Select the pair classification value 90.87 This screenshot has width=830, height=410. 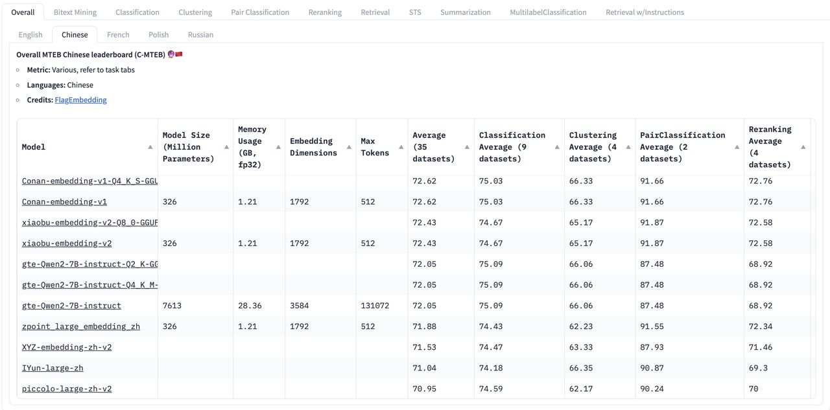point(652,367)
